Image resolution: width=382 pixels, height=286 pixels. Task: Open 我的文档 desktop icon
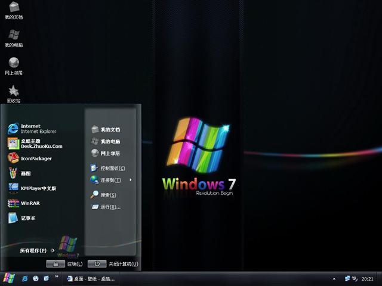[x=14, y=11]
